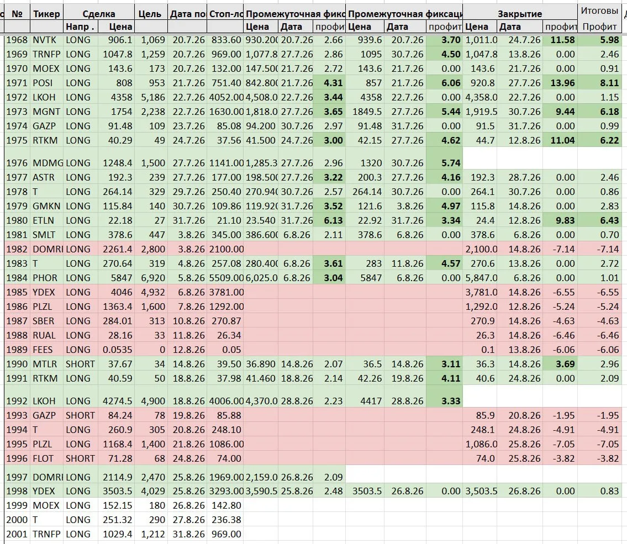Select the 'SHORT' direction cell in MTLR row
This screenshot has height=544, width=627.
pyautogui.click(x=80, y=365)
